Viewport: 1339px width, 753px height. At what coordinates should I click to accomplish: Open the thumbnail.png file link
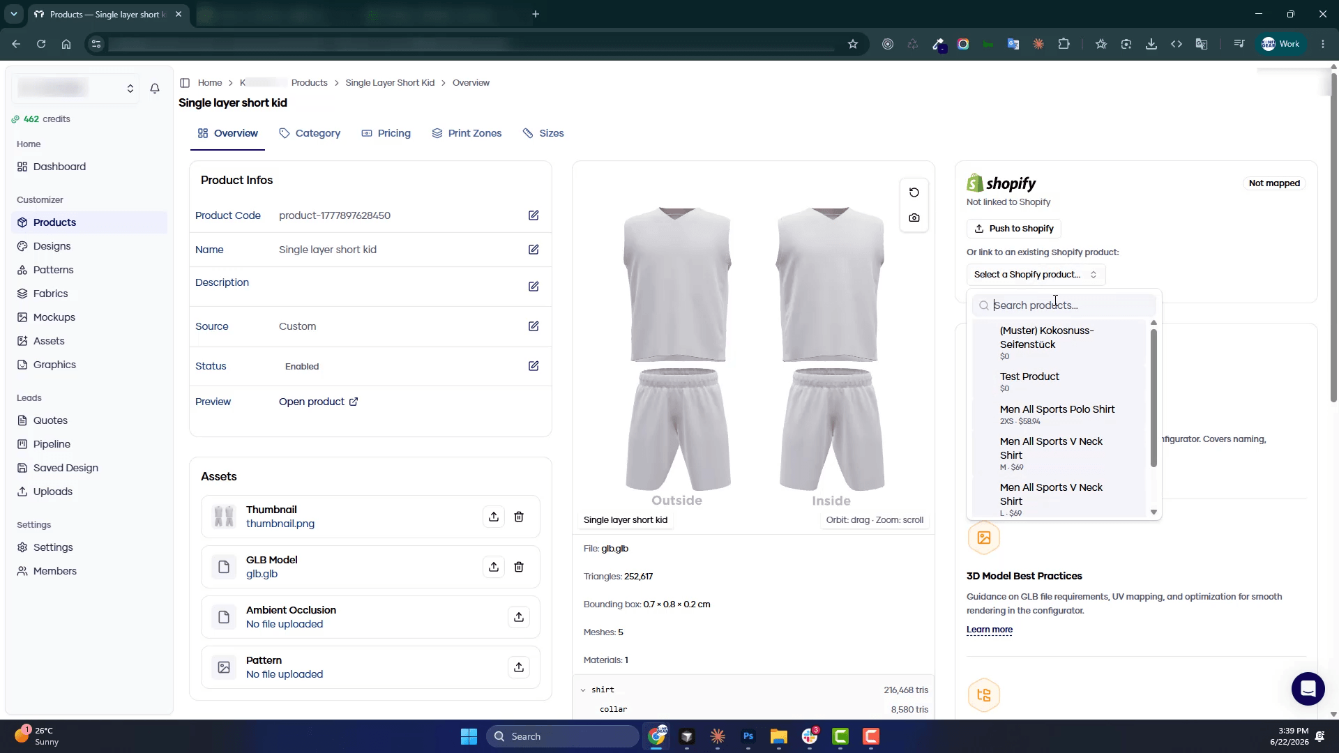(280, 524)
